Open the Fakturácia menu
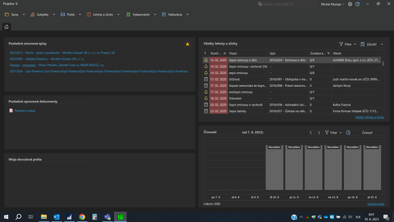394x222 pixels. click(175, 15)
